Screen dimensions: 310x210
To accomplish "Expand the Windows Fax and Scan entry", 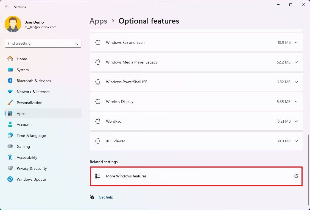I will pyautogui.click(x=296, y=42).
